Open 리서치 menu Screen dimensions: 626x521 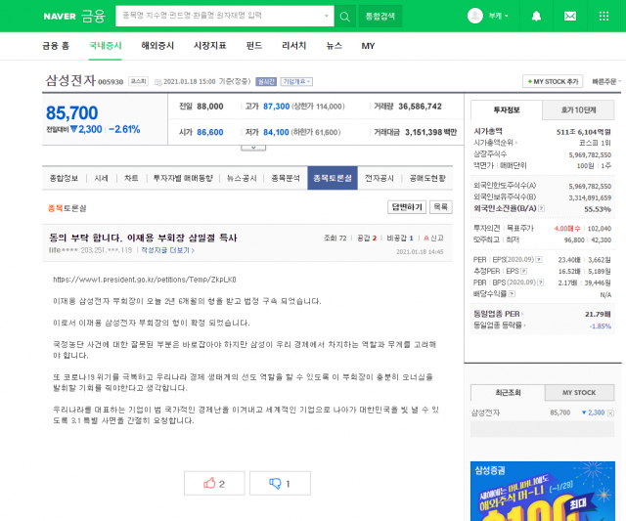(x=293, y=46)
